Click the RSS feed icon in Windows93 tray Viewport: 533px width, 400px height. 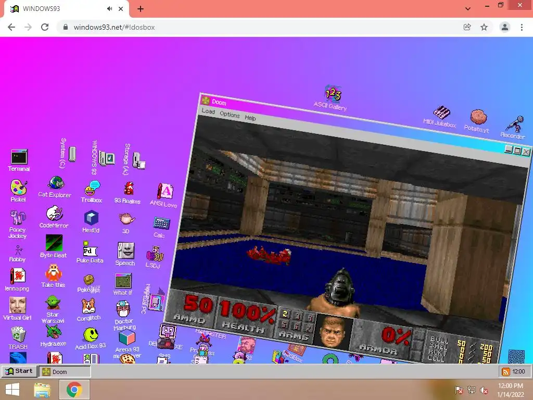point(505,371)
